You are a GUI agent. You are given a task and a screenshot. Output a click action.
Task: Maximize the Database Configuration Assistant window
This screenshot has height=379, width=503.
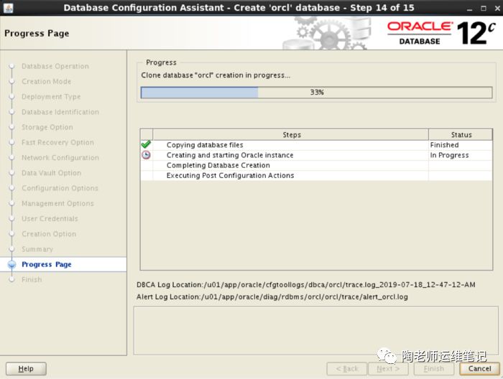point(484,9)
